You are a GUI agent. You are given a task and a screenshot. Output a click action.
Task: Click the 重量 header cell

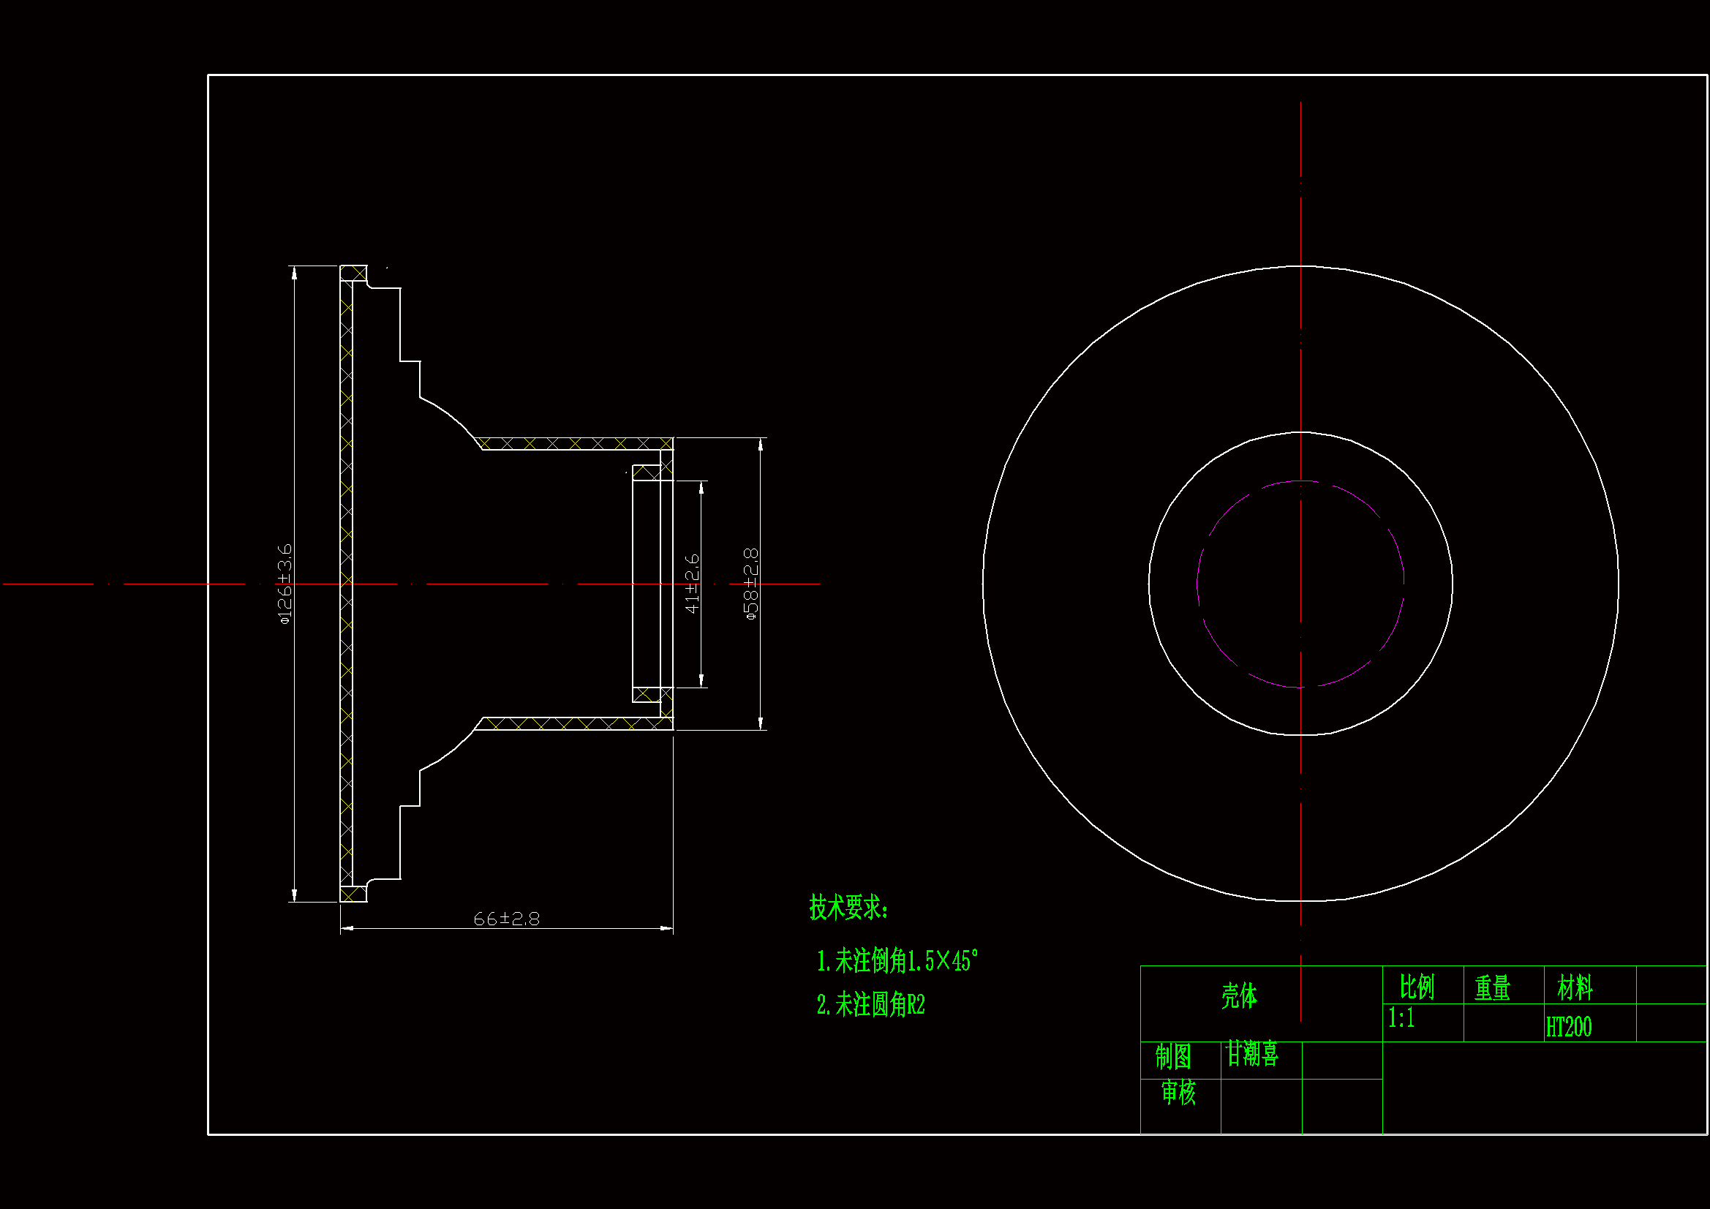(x=1493, y=988)
